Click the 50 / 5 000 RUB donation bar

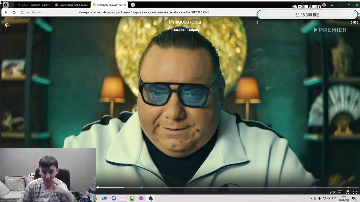pos(307,15)
